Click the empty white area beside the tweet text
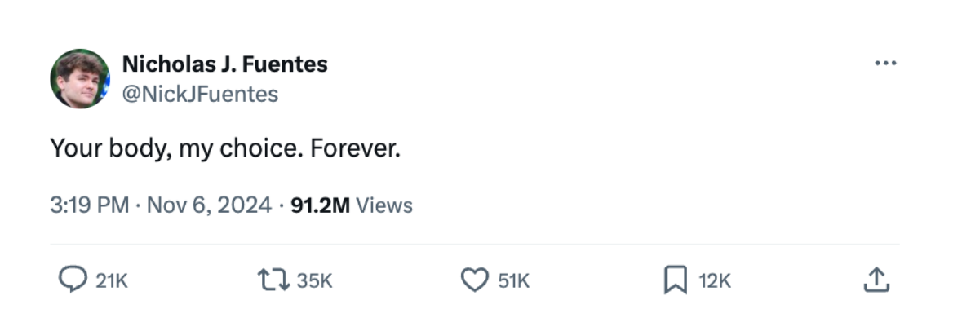This screenshot has height=322, width=962. [650, 148]
